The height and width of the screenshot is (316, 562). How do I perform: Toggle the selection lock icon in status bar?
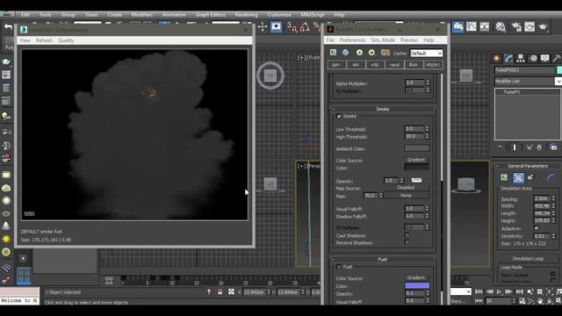(220, 292)
